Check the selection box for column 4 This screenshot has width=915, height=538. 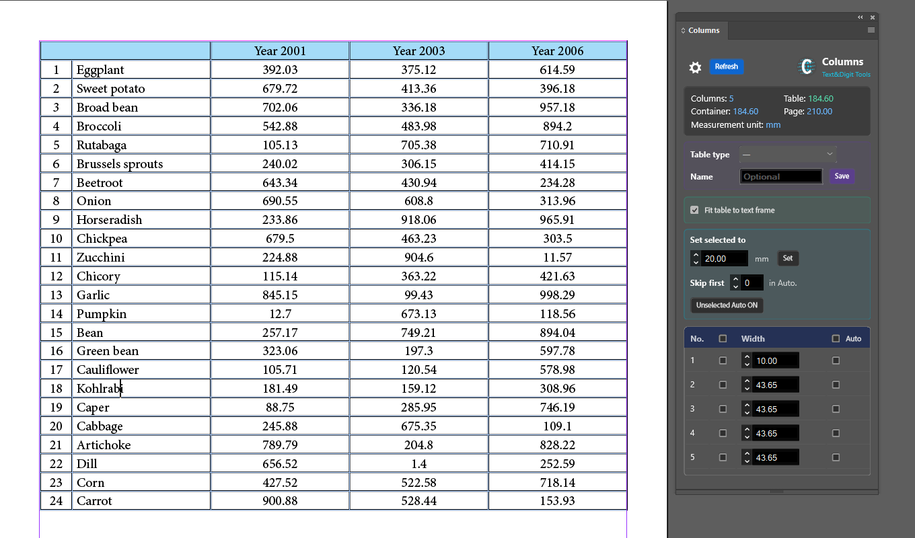(723, 433)
